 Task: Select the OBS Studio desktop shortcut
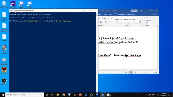(x=4, y=82)
